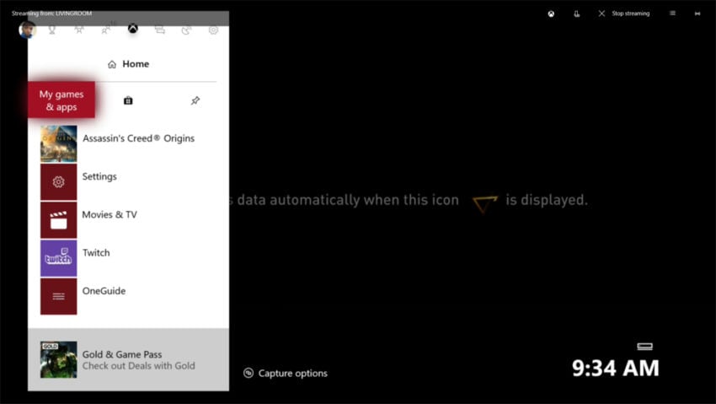Open Capture options
The width and height of the screenshot is (716, 404).
286,374
